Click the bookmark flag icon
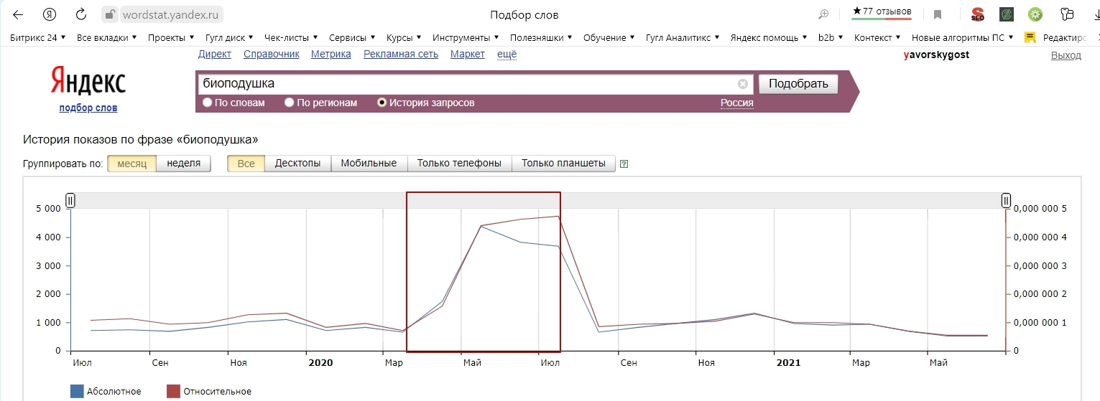 click(x=938, y=14)
